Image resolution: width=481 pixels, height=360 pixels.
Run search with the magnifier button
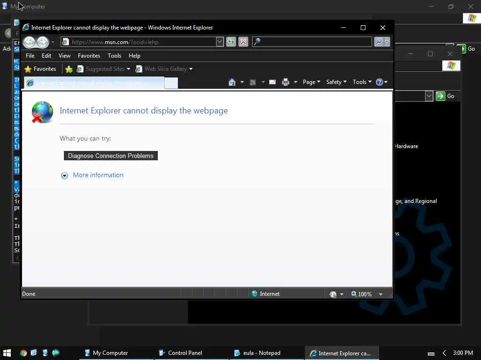click(x=379, y=42)
